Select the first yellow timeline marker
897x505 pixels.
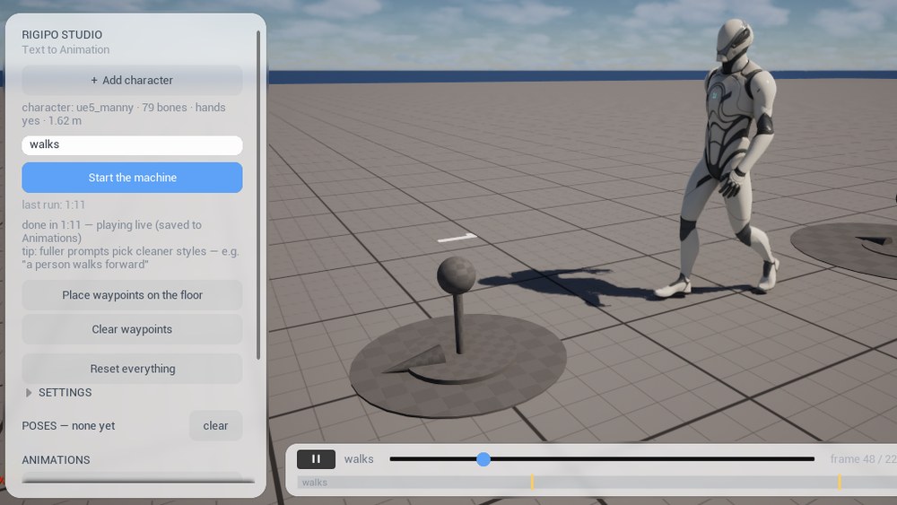pos(532,482)
